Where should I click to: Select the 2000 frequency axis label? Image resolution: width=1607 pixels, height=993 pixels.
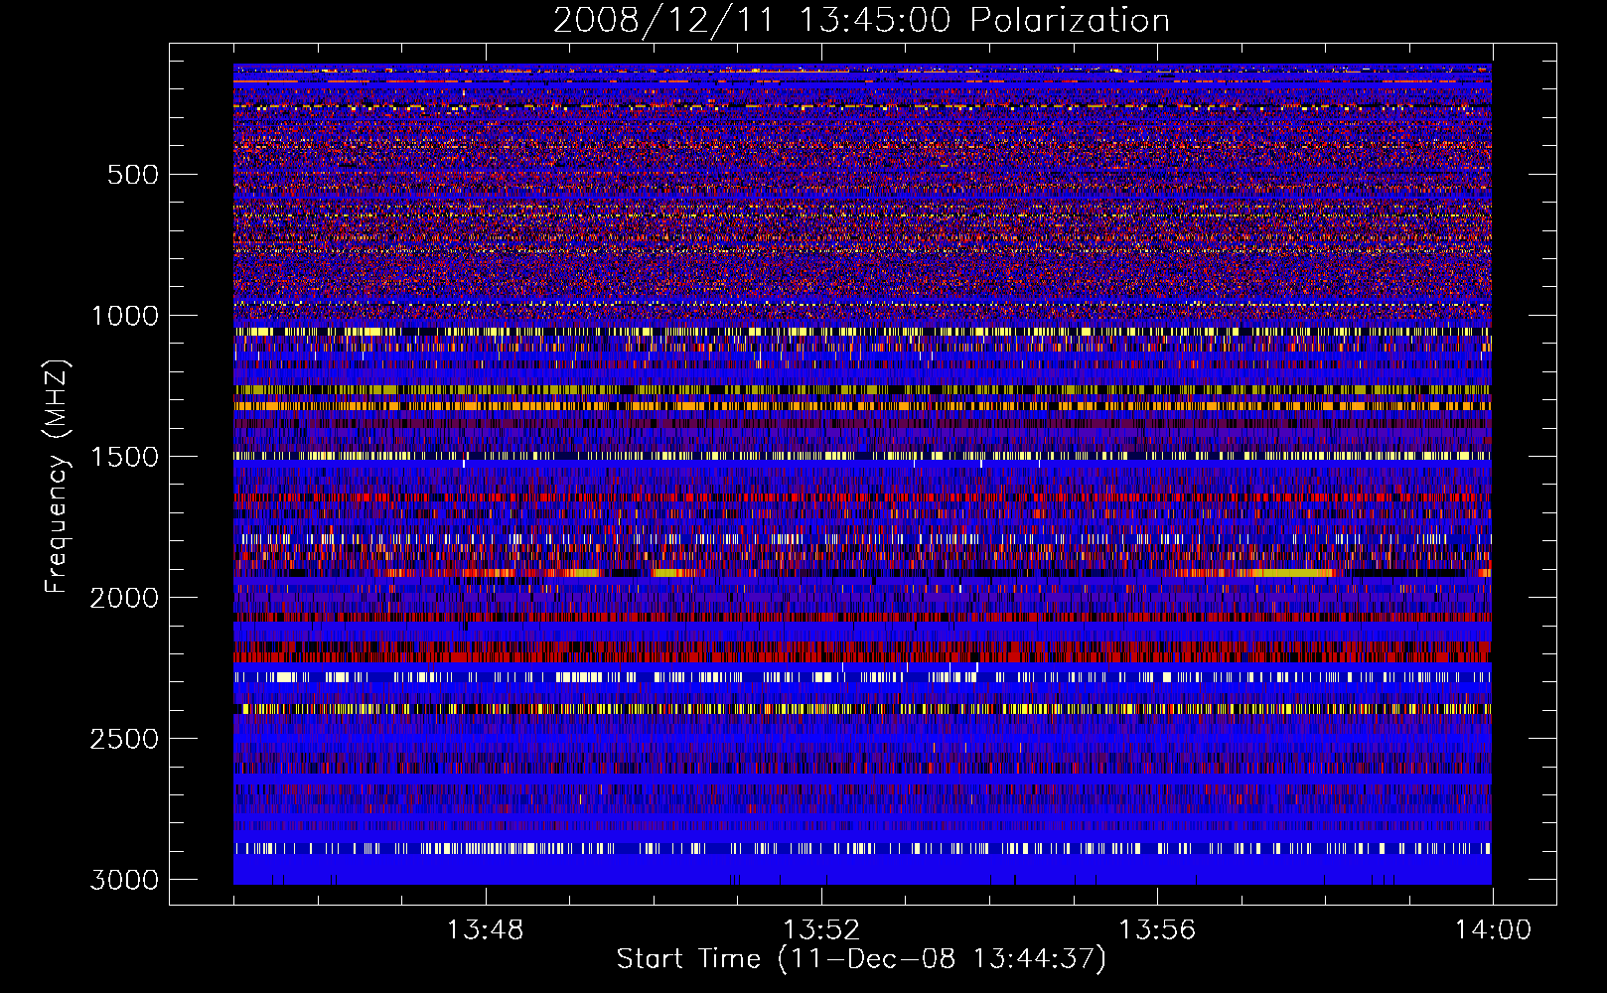point(125,598)
